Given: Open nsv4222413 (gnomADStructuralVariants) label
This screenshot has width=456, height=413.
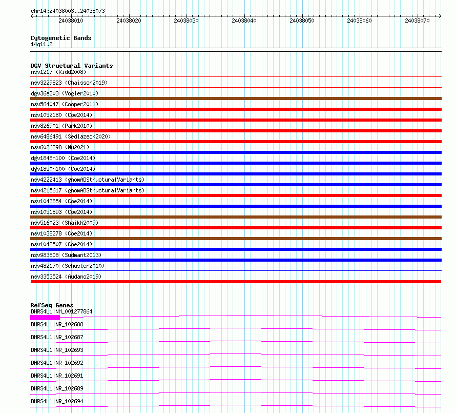Looking at the screenshot, I should tap(88, 180).
